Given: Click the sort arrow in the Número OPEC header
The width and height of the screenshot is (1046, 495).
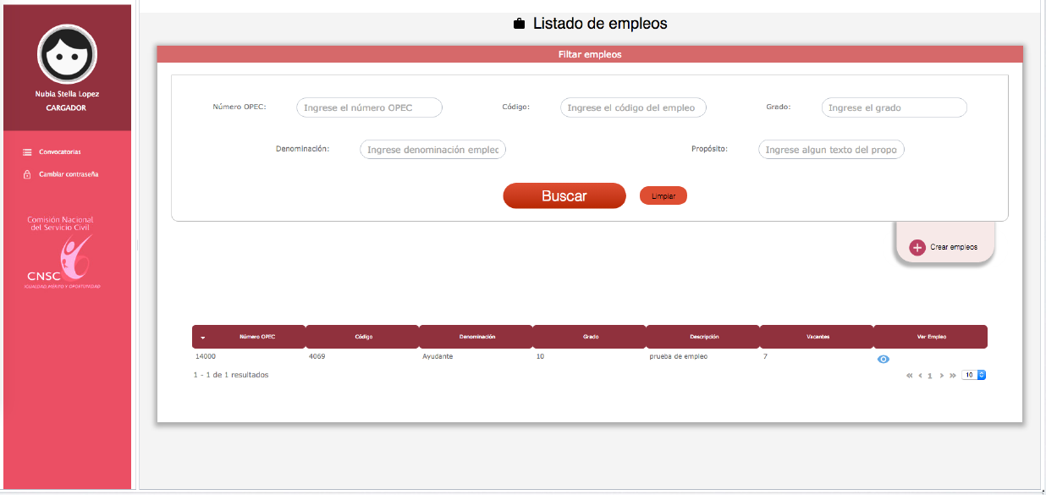Looking at the screenshot, I should (202, 338).
